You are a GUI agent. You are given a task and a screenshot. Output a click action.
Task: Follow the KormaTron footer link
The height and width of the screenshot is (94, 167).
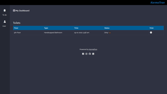[x=93, y=49]
